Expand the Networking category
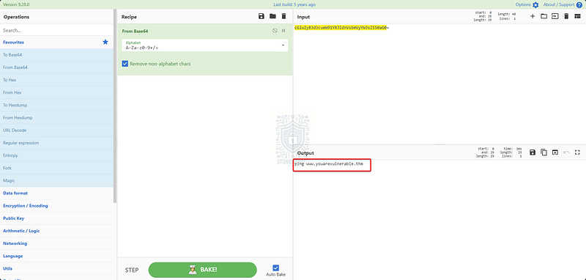 click(x=57, y=243)
